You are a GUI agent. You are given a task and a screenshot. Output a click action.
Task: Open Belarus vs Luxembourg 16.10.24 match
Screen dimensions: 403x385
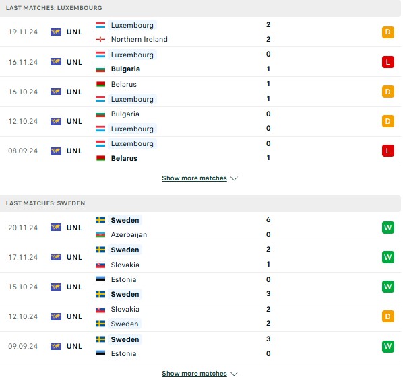coord(200,92)
